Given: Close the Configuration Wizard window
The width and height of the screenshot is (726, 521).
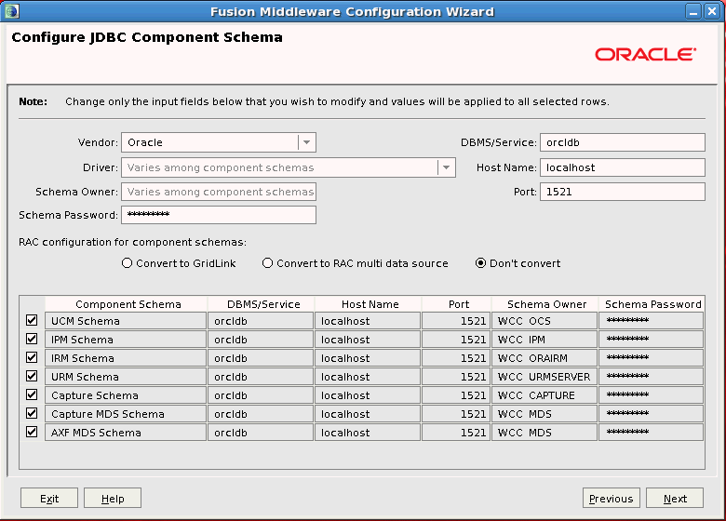Looking at the screenshot, I should [x=712, y=11].
